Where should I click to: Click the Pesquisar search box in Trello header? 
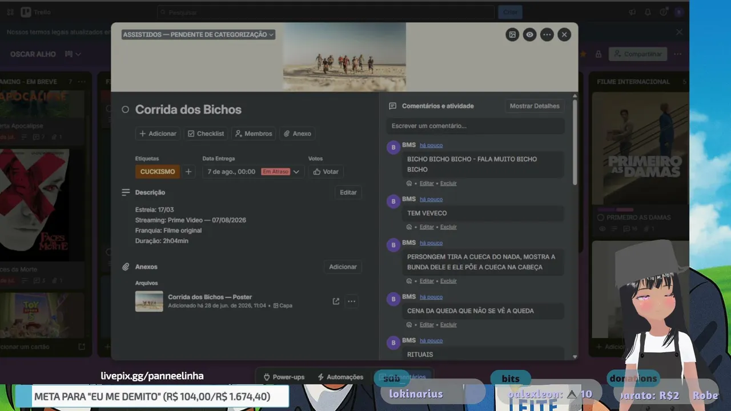pos(326,12)
